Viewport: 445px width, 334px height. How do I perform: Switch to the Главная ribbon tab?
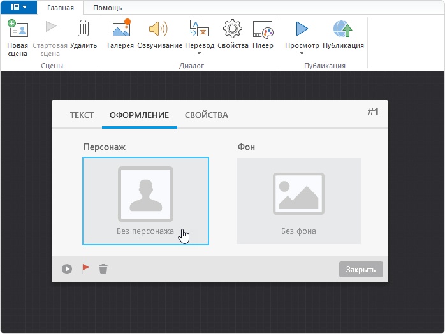click(61, 8)
